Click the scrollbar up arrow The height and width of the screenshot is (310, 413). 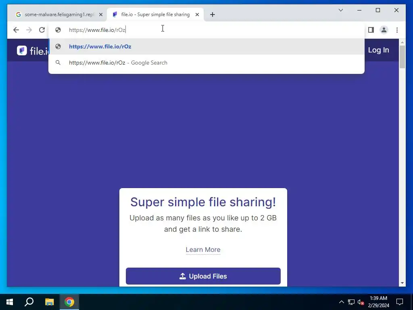pos(402,42)
